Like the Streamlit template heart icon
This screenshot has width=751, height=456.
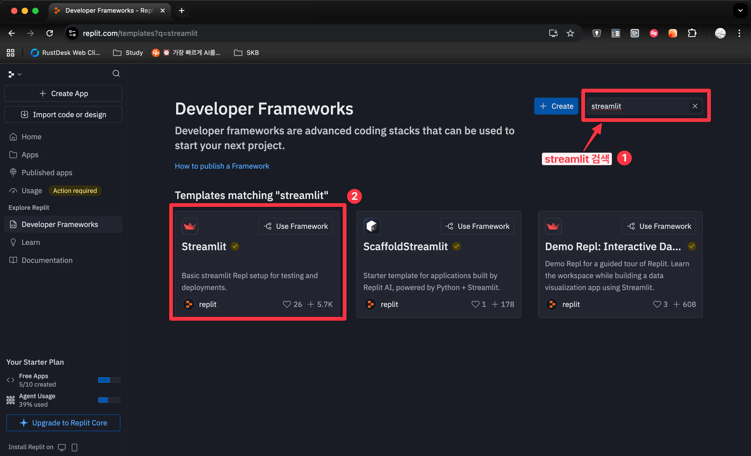(x=287, y=304)
